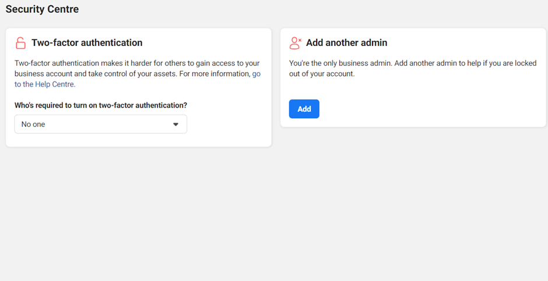Click the 'Two-factor authentication' card title
Screen dimensions: 548x281
[x=87, y=42]
